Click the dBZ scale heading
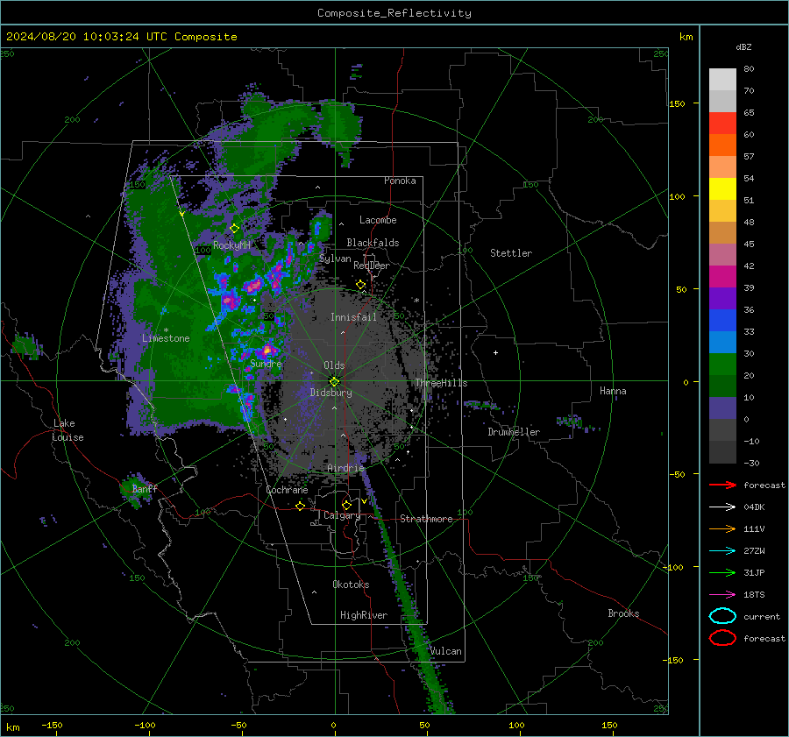This screenshot has height=737, width=789. [743, 46]
